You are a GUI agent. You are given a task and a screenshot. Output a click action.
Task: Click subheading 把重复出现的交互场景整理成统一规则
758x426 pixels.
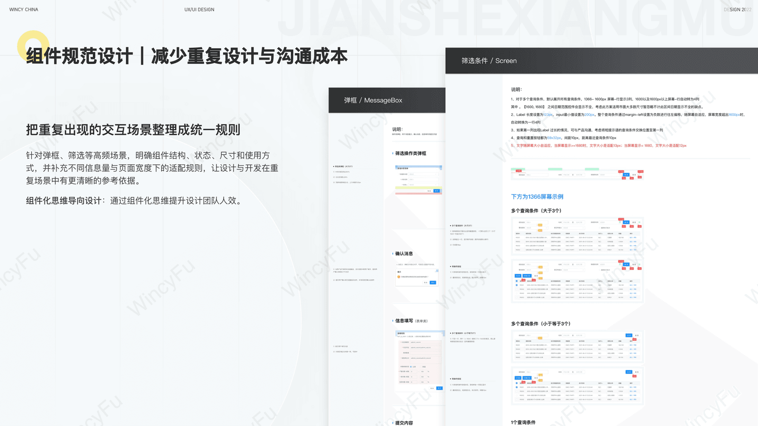133,130
